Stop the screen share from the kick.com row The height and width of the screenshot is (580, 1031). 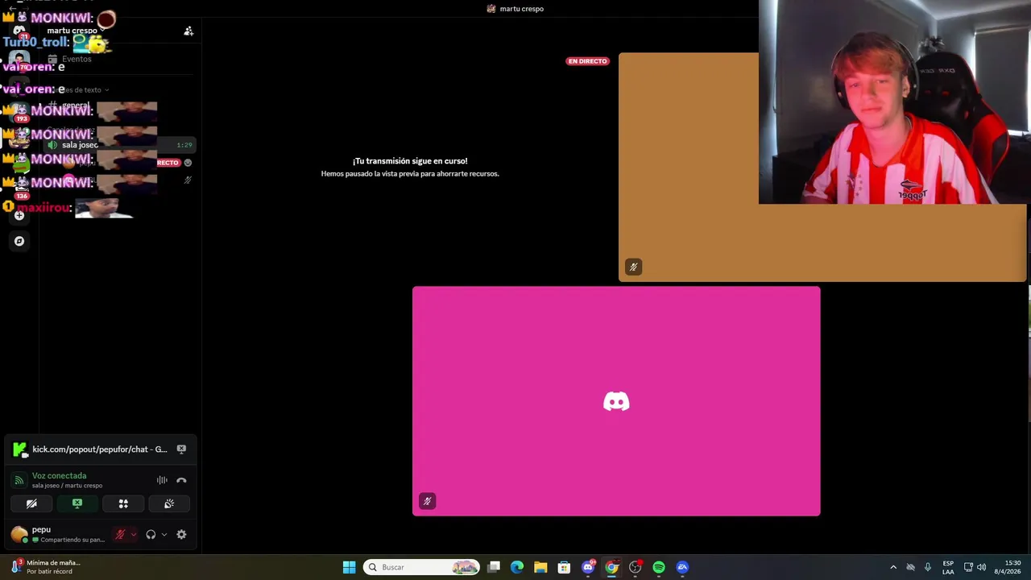tap(181, 449)
